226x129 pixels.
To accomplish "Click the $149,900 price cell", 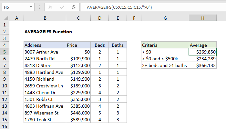I will pyautogui.click(x=78, y=79).
